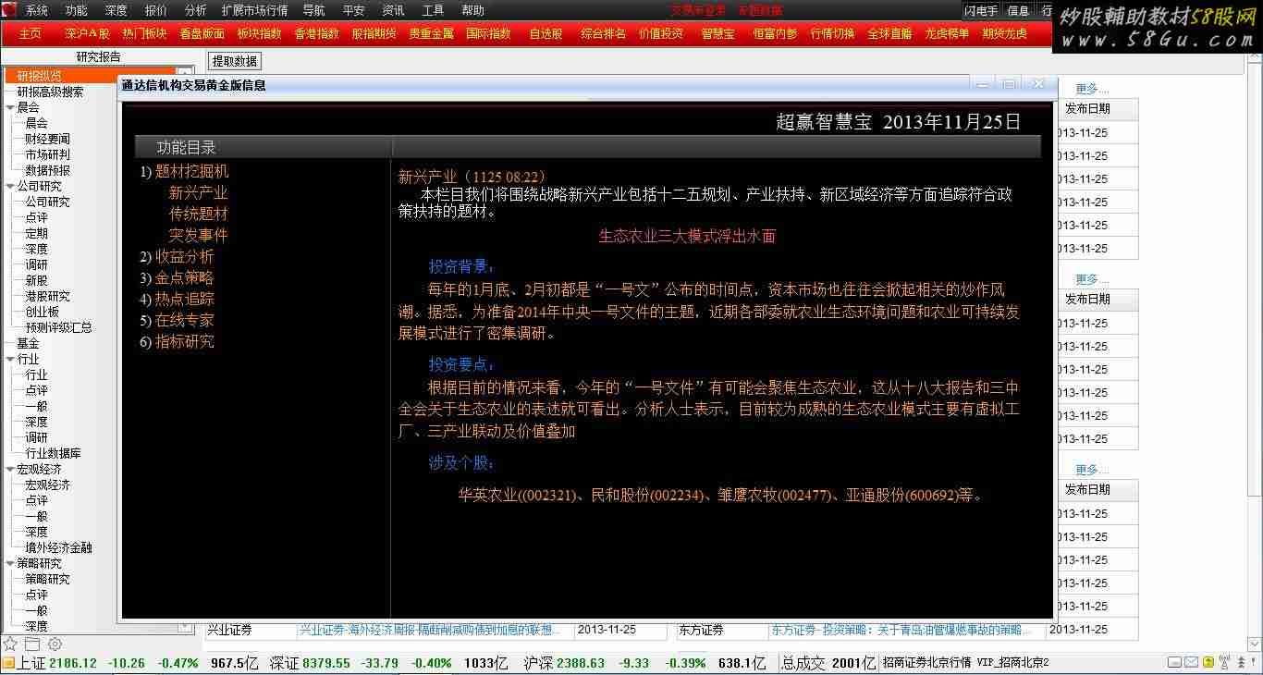Select 预测评级汇总 in the left tree

click(58, 327)
